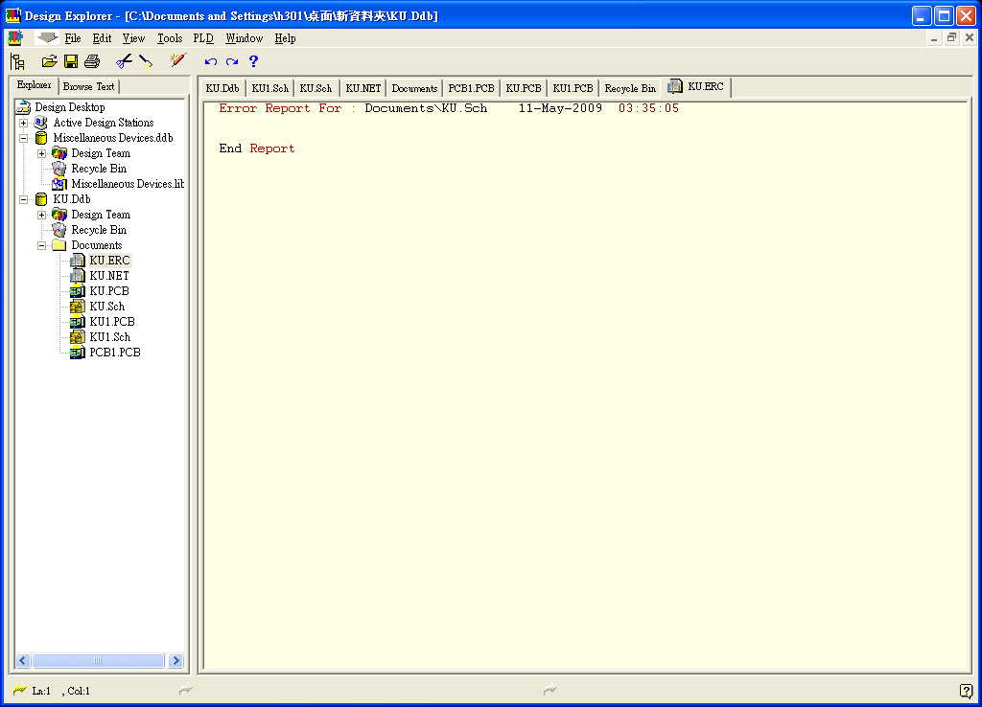Toggle the project manager panel icon

(x=17, y=61)
